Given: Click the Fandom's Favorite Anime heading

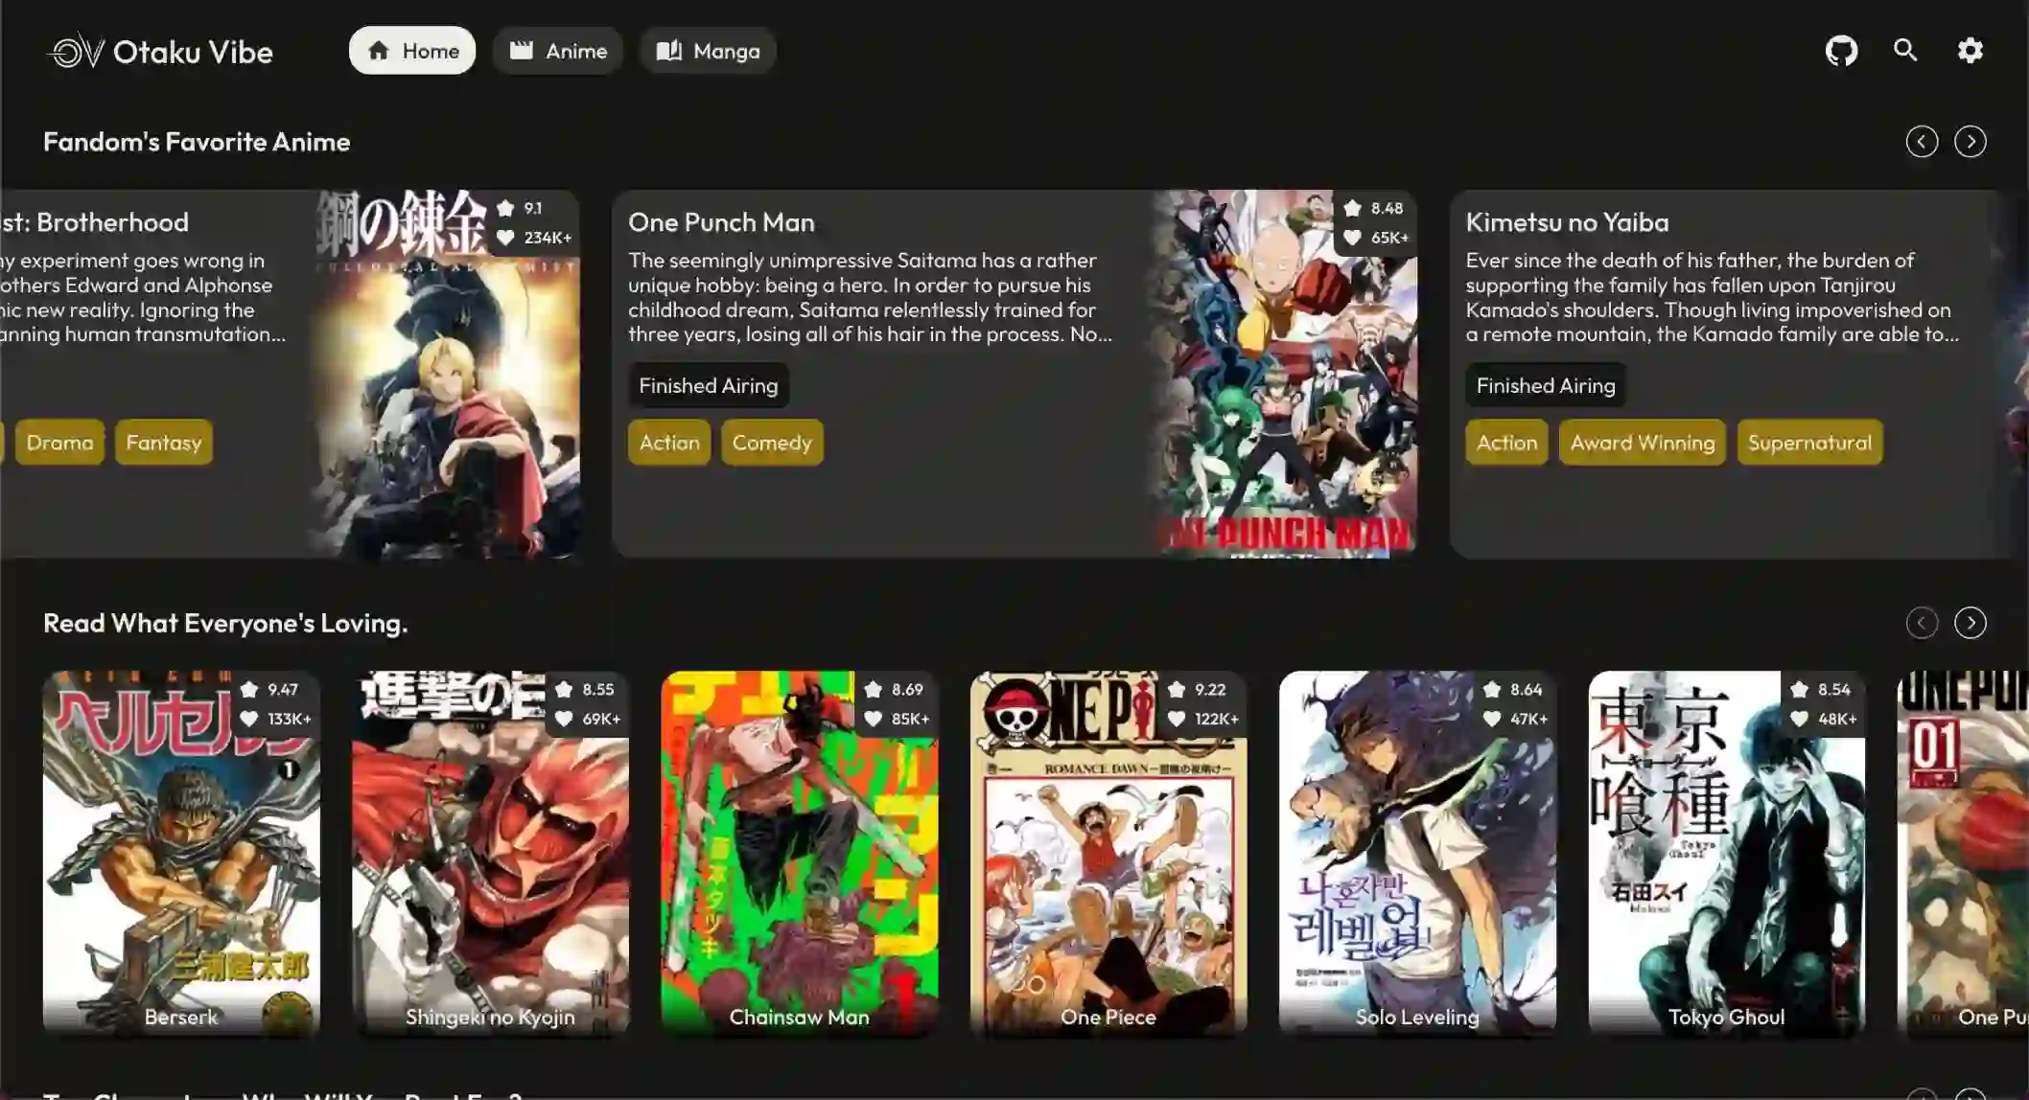Looking at the screenshot, I should coord(197,142).
